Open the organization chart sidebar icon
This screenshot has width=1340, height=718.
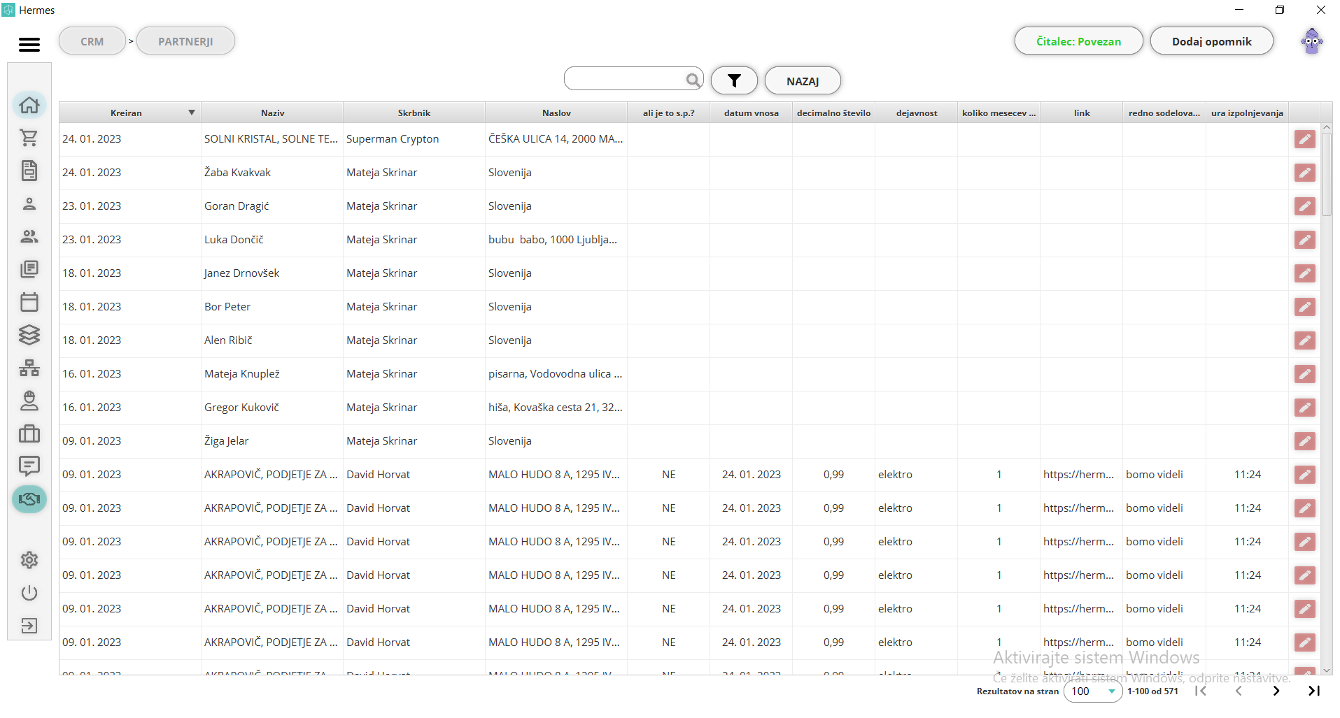(x=29, y=368)
